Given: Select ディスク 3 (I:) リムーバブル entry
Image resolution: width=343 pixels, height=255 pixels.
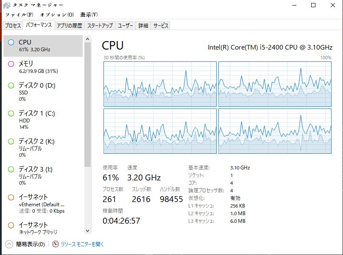Looking at the screenshot, I should pos(43,176).
